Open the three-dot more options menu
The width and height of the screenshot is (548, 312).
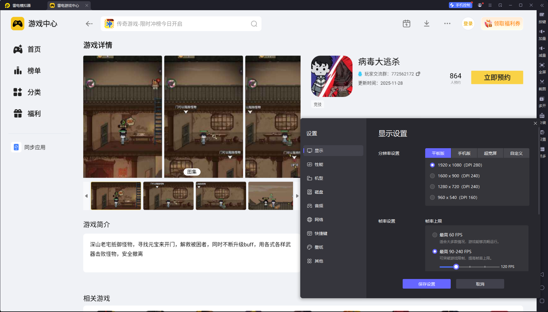[x=447, y=23]
